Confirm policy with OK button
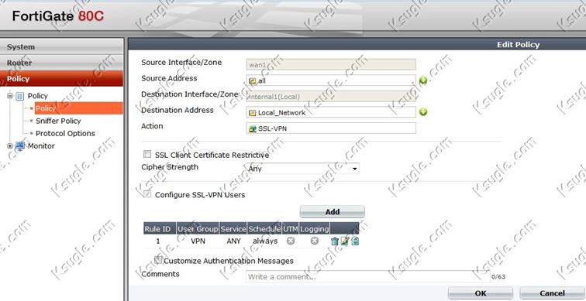This screenshot has width=586, height=301. [481, 293]
